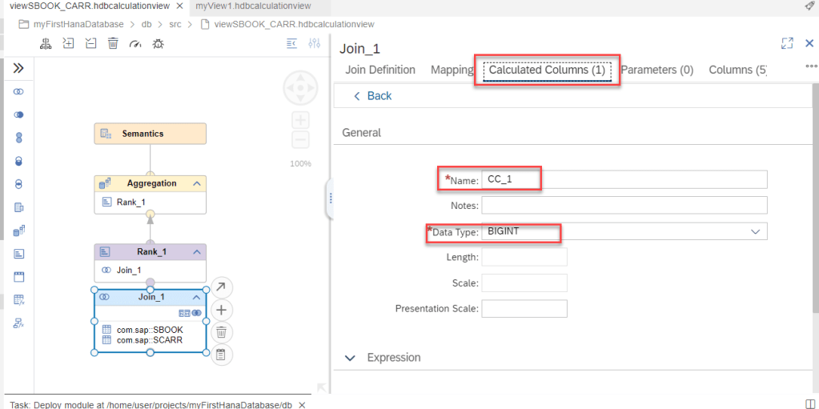This screenshot has width=819, height=409.
Task: Open the Data Type dropdown
Action: (x=755, y=231)
